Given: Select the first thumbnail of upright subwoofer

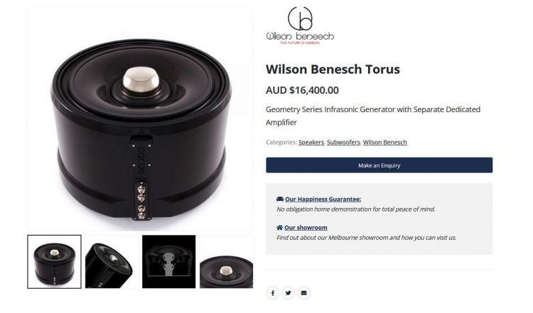Looking at the screenshot, I should 55,262.
